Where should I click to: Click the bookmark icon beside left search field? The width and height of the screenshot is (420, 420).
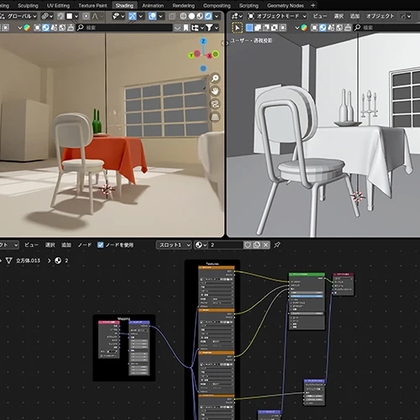186,28
